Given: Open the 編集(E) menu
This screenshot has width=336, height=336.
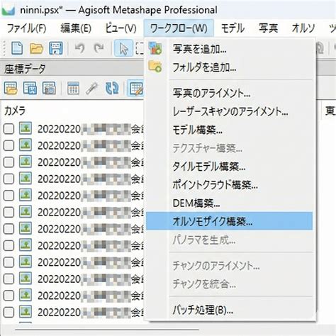Looking at the screenshot, I should [76, 28].
